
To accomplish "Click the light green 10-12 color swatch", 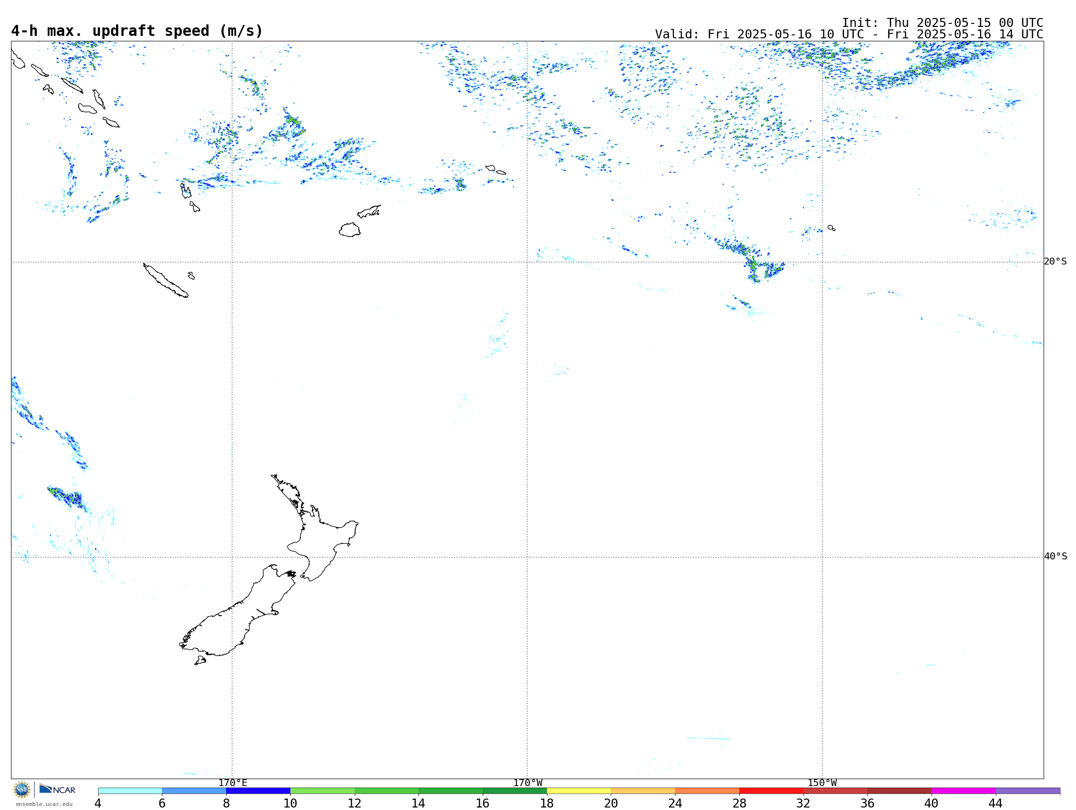I will pos(322,791).
